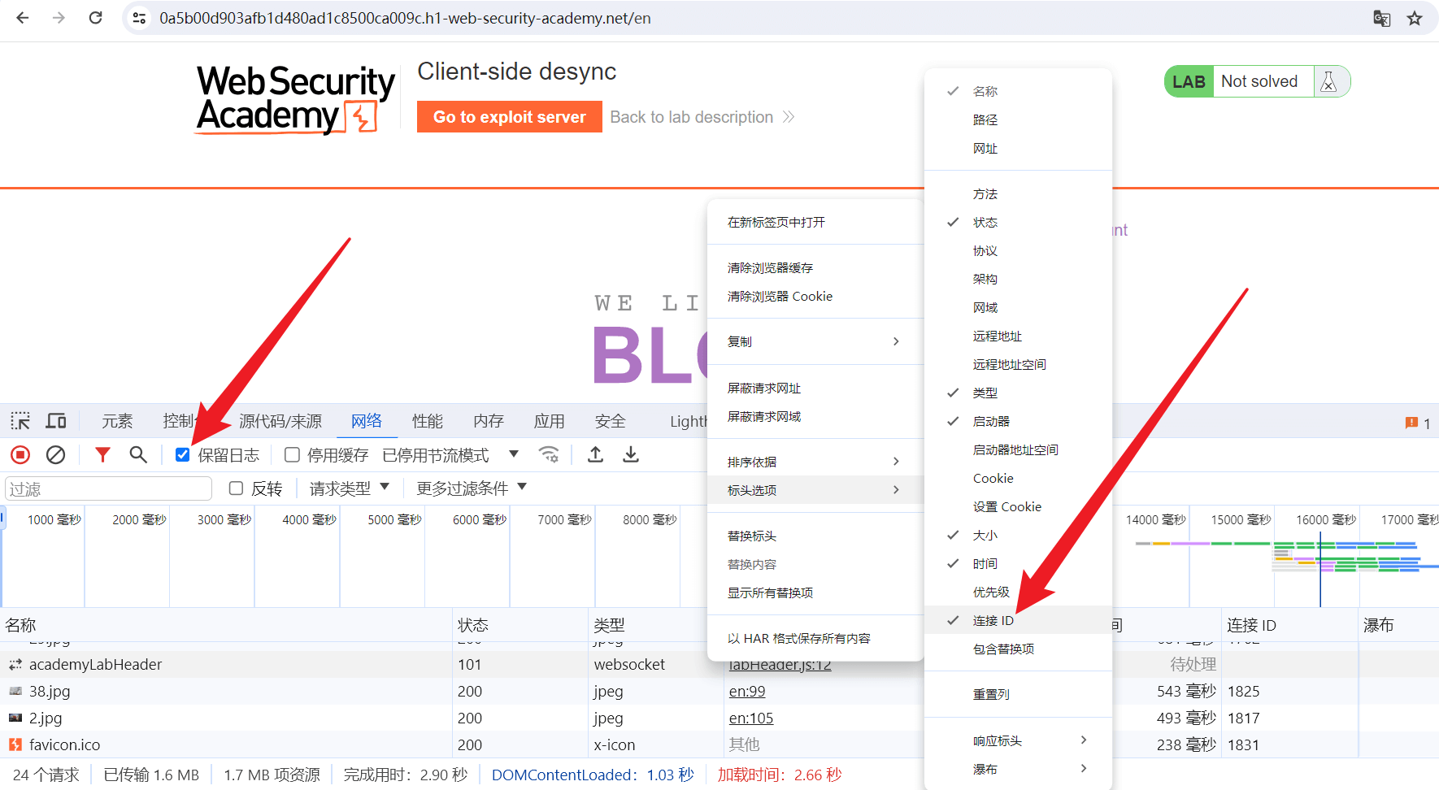Click the timeline overview at 16000 毫秒
This screenshot has width=1439, height=790.
tap(1326, 519)
